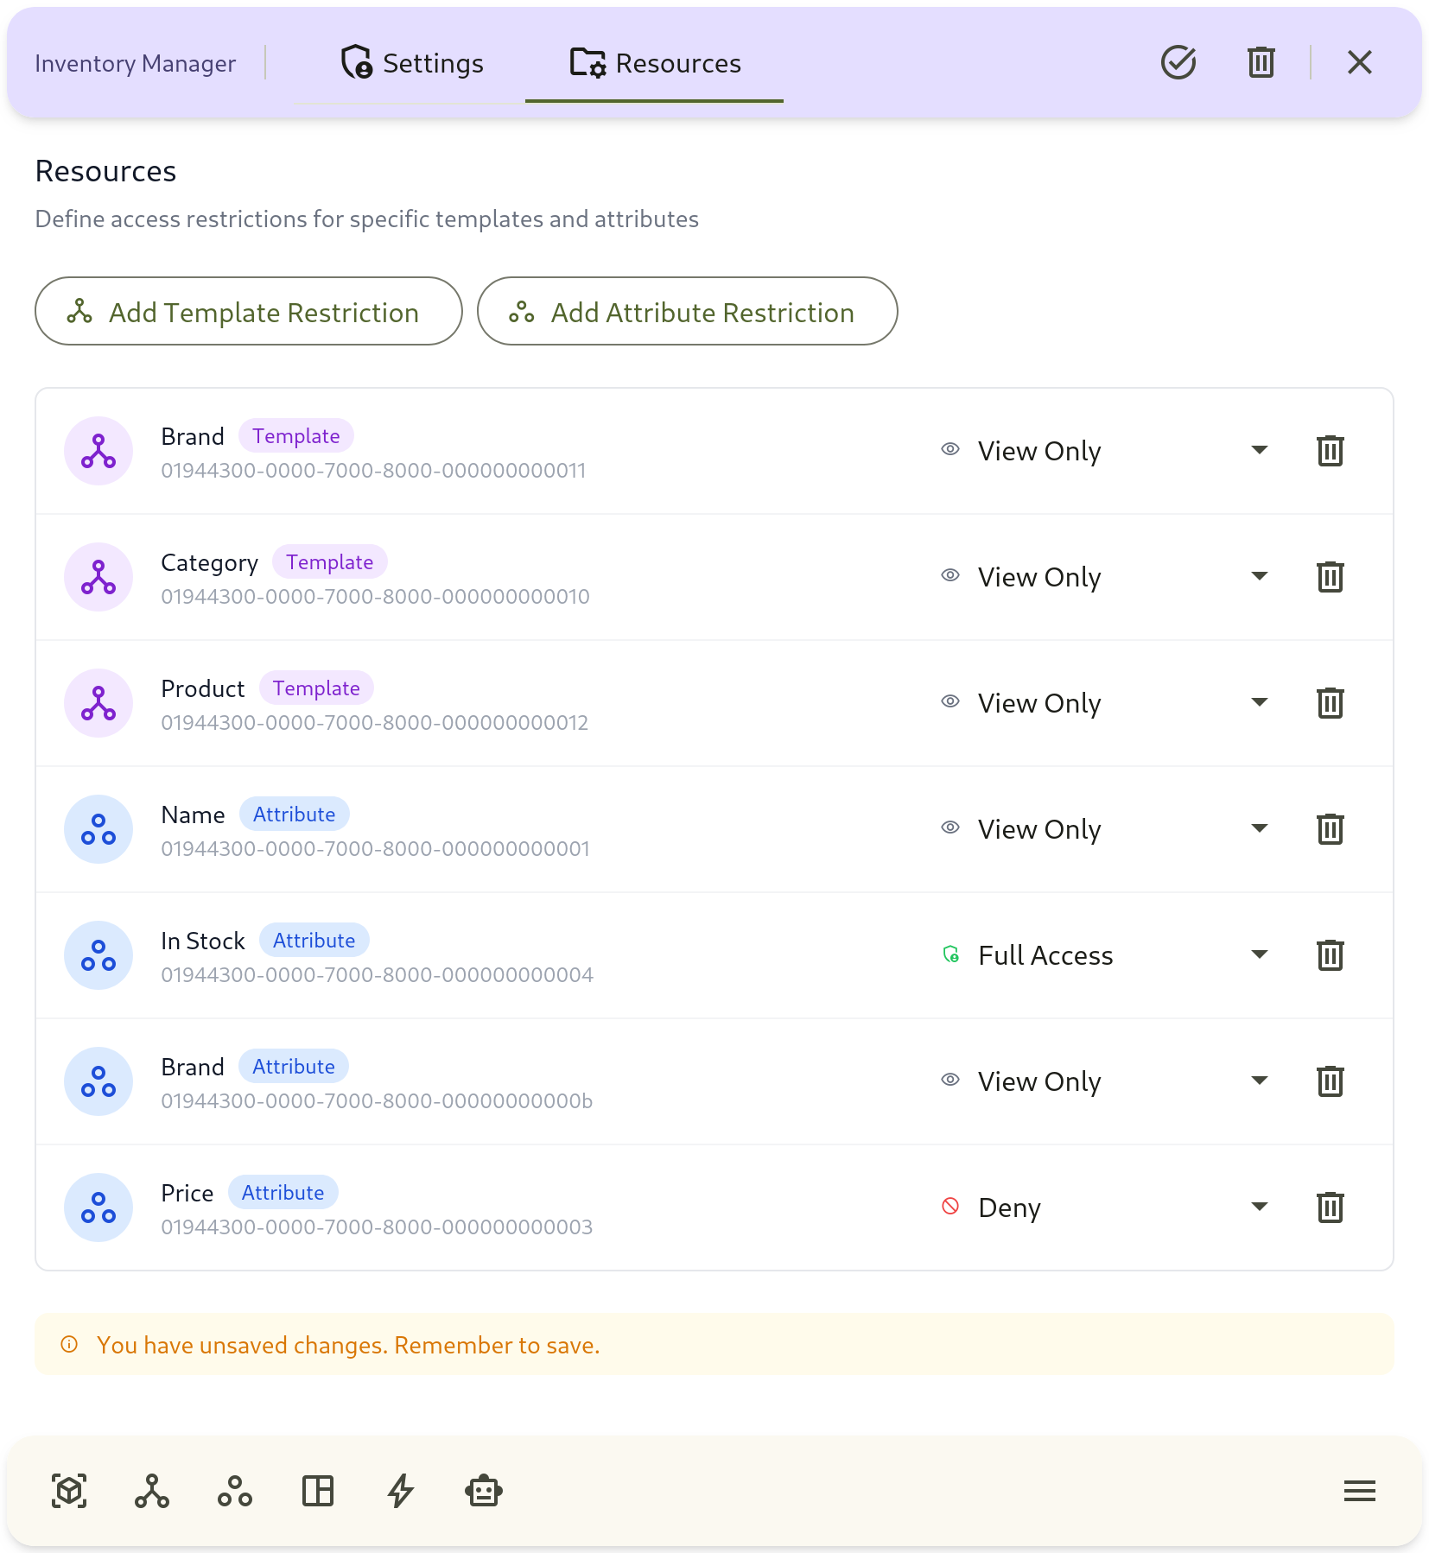Screen dimensions: 1429x1553
Task: Click the delete trash icon in the header
Action: click(1260, 62)
